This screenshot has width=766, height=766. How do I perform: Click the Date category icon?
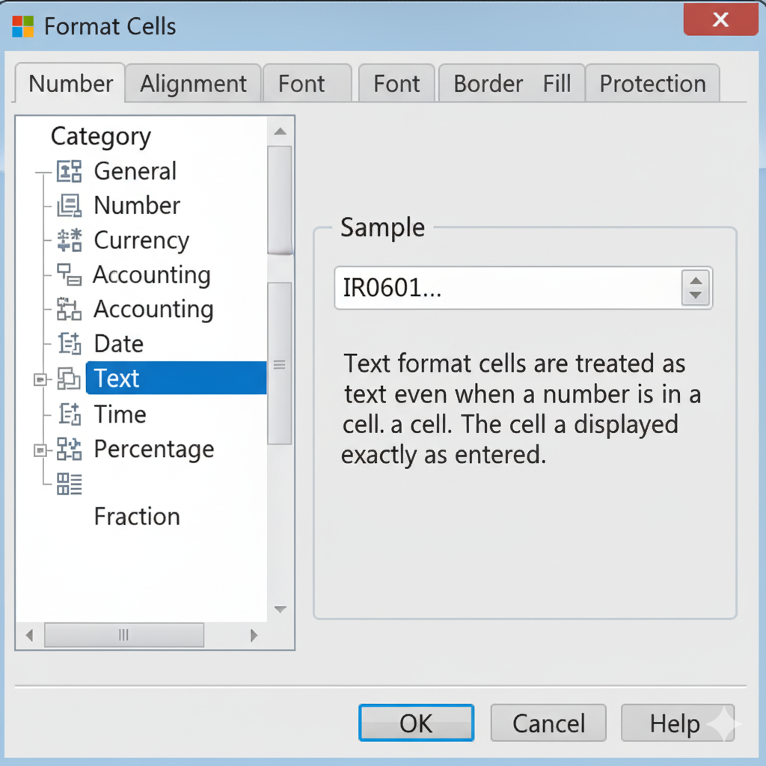(x=69, y=344)
